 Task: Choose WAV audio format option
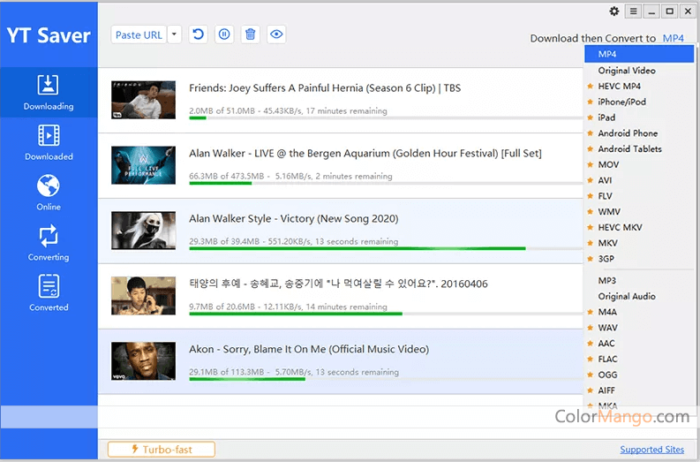coord(639,328)
